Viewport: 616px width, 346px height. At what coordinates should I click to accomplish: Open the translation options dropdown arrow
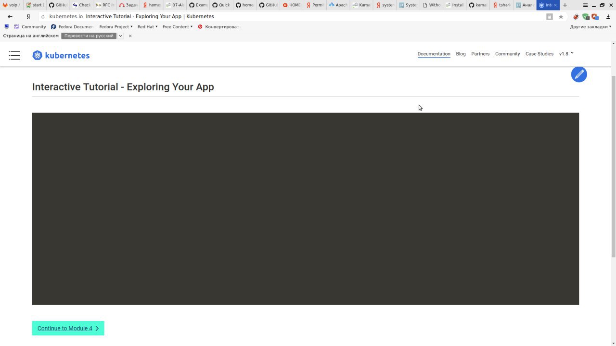point(120,36)
